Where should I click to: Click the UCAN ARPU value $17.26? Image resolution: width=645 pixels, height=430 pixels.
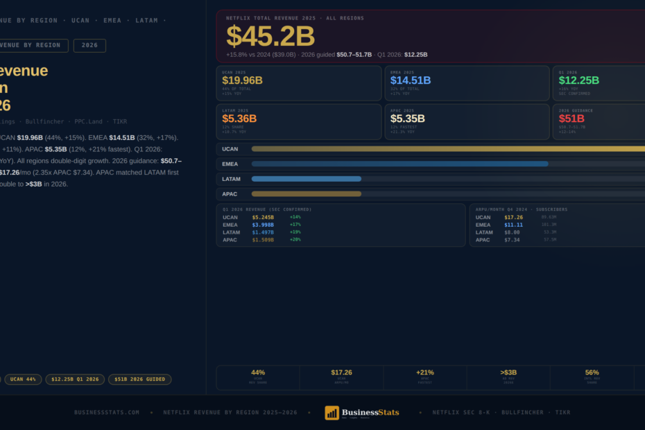tap(514, 217)
